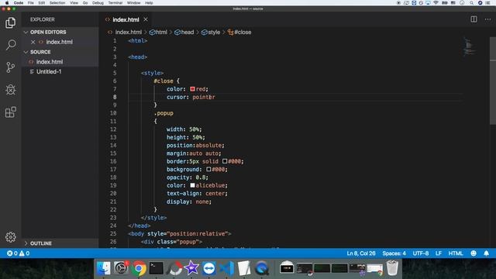This screenshot has width=496, height=279.
Task: Open the Terminal menu
Action: point(115,3)
